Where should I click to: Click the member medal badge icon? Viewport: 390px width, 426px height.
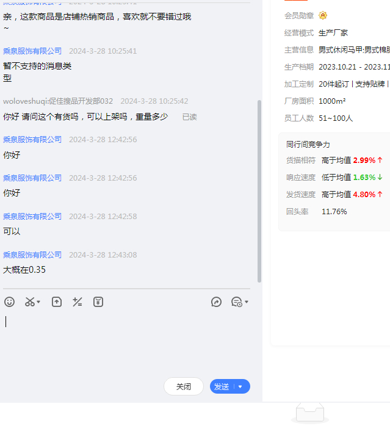click(323, 15)
